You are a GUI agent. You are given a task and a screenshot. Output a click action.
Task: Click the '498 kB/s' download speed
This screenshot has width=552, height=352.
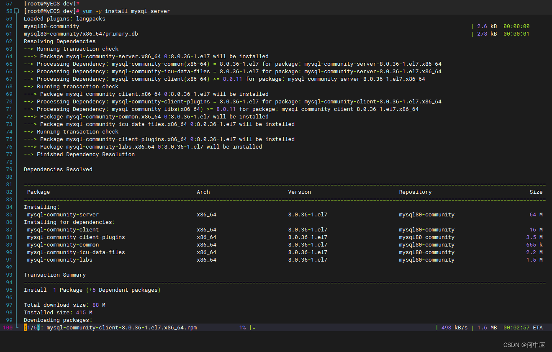pos(454,328)
